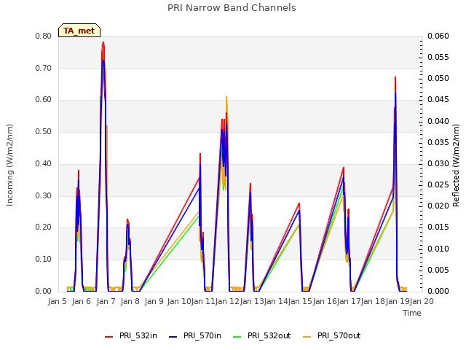Click the 0.20 left axis value

point(44,227)
